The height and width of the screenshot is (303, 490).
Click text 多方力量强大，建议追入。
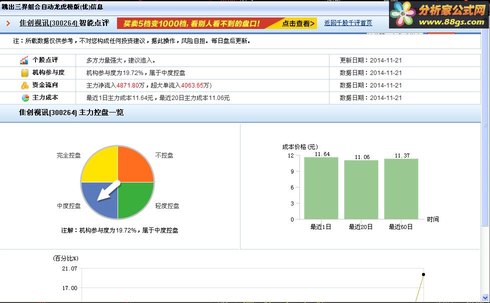coord(121,60)
